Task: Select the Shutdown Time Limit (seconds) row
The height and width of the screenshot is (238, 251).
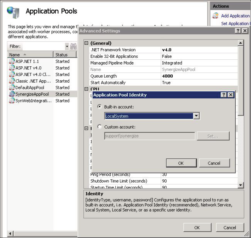Action: tap(163, 181)
